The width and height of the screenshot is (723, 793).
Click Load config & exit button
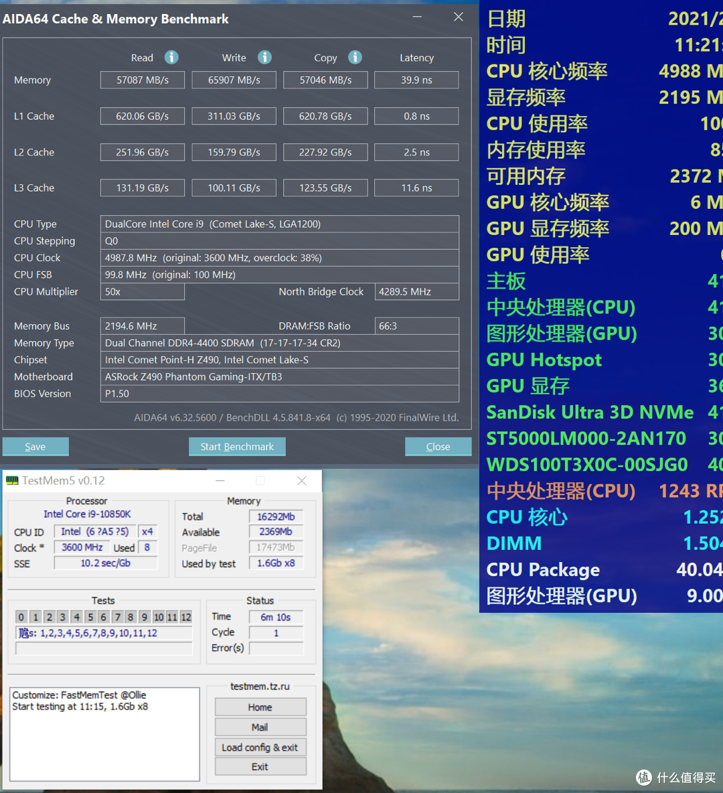point(260,747)
